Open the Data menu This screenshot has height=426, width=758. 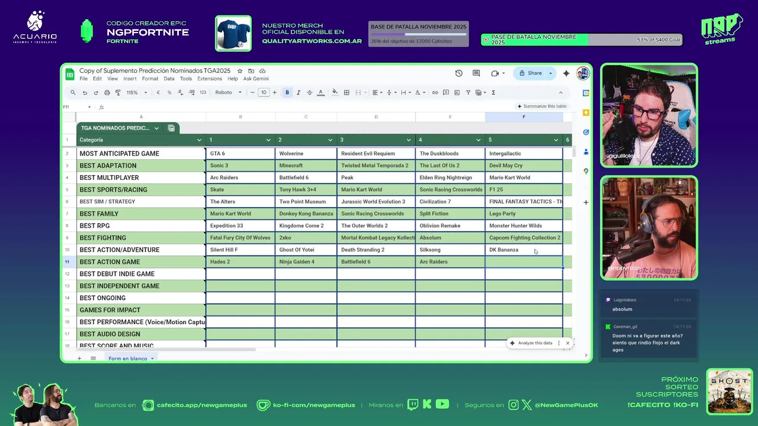(169, 79)
